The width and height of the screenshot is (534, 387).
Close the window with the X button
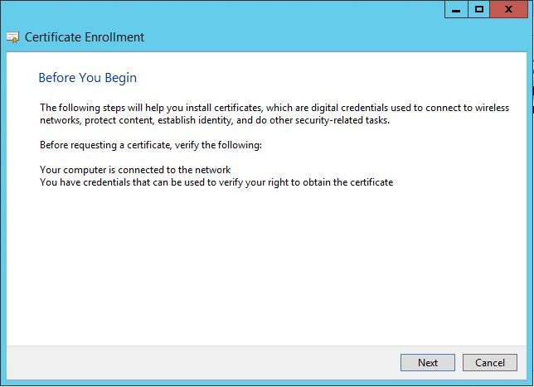(509, 9)
